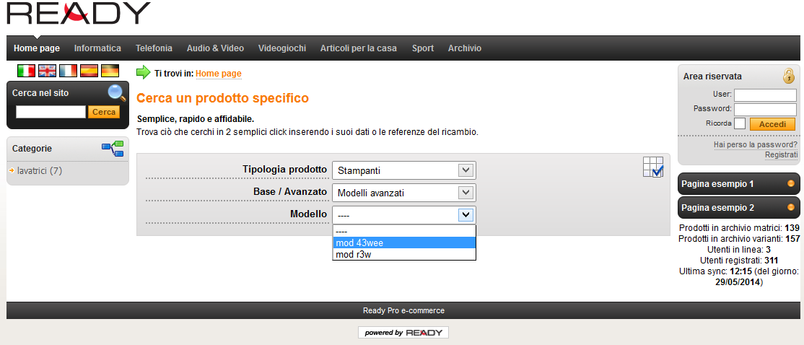This screenshot has width=804, height=345.
Task: Click the orange Accedi button
Action: point(772,124)
